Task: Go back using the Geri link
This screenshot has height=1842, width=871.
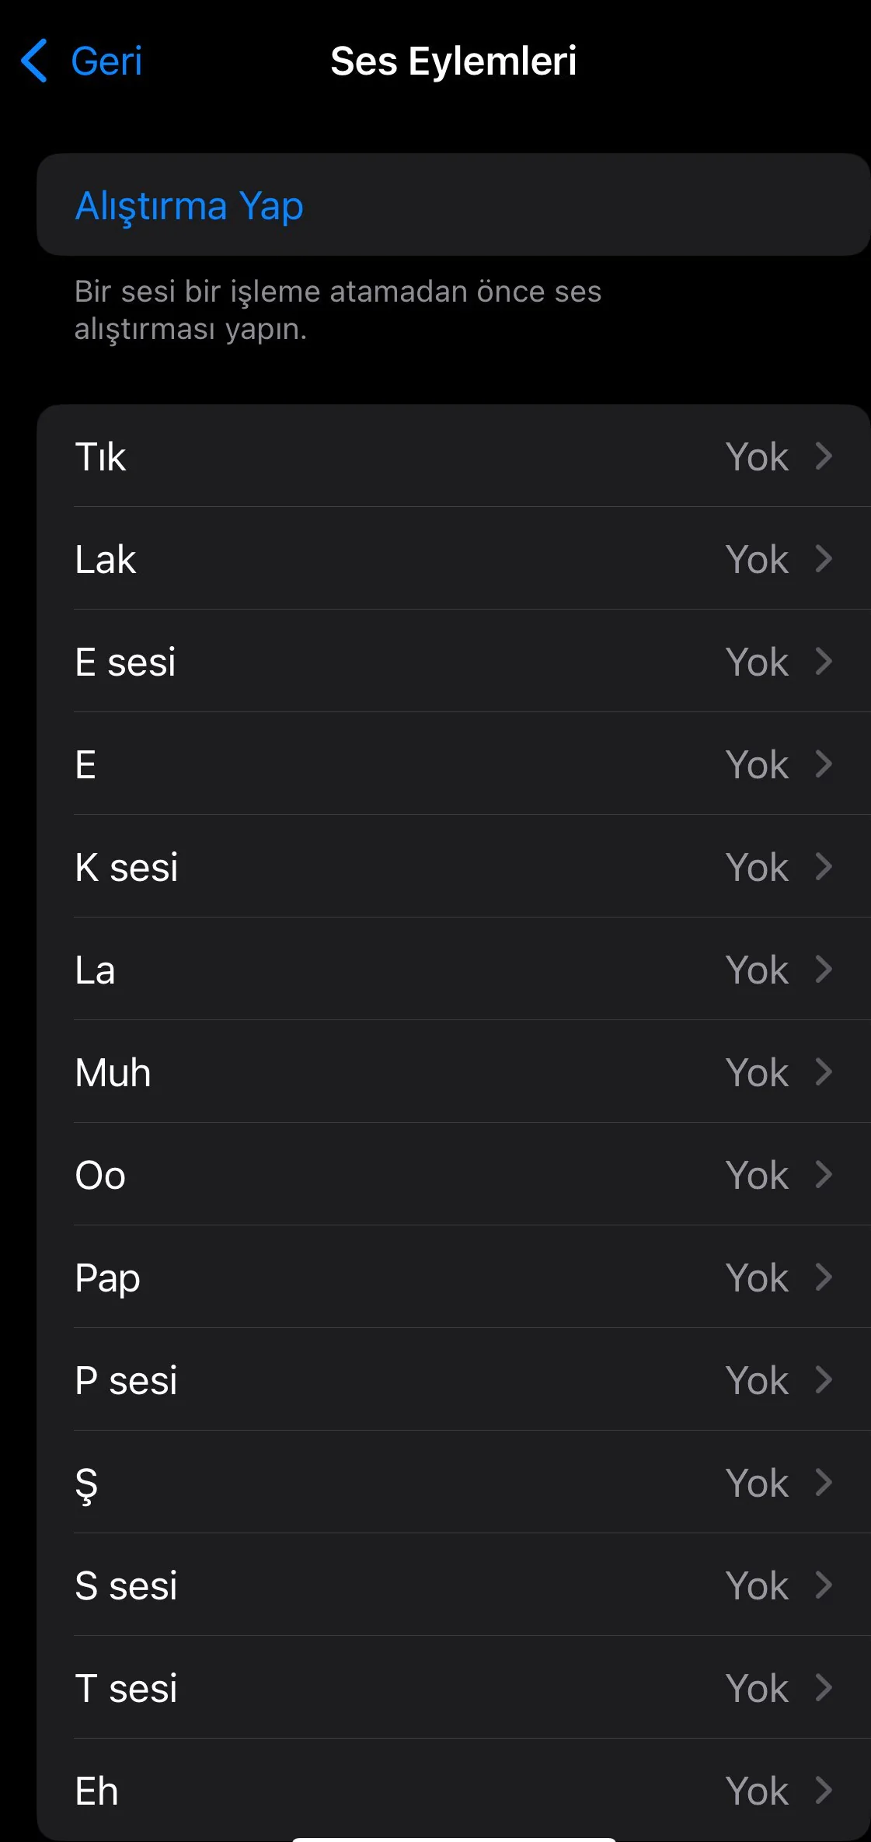Action: (x=106, y=61)
